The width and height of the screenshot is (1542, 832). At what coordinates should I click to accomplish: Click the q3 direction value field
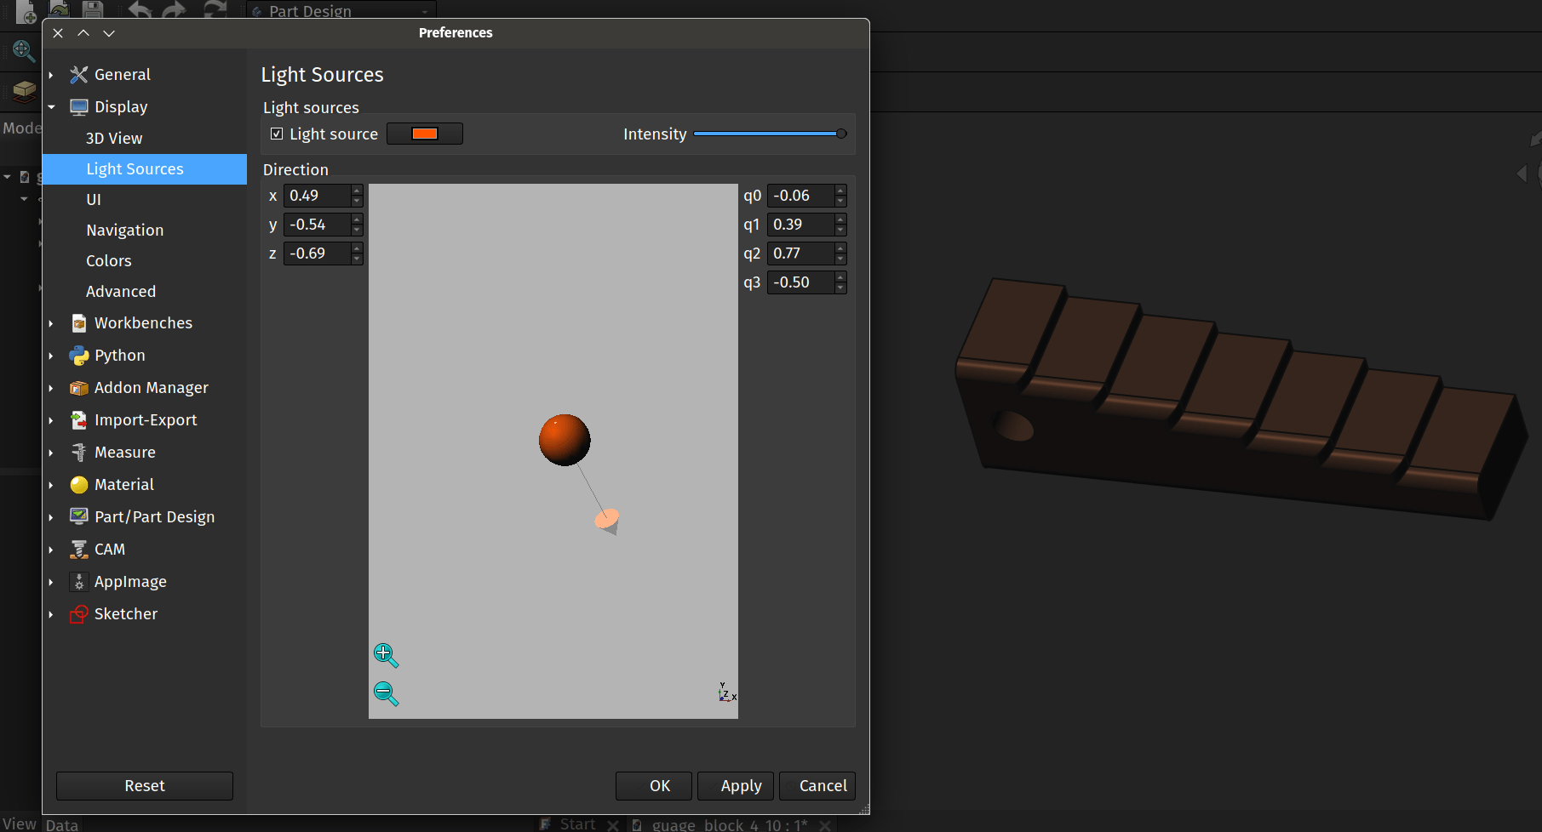(x=800, y=282)
